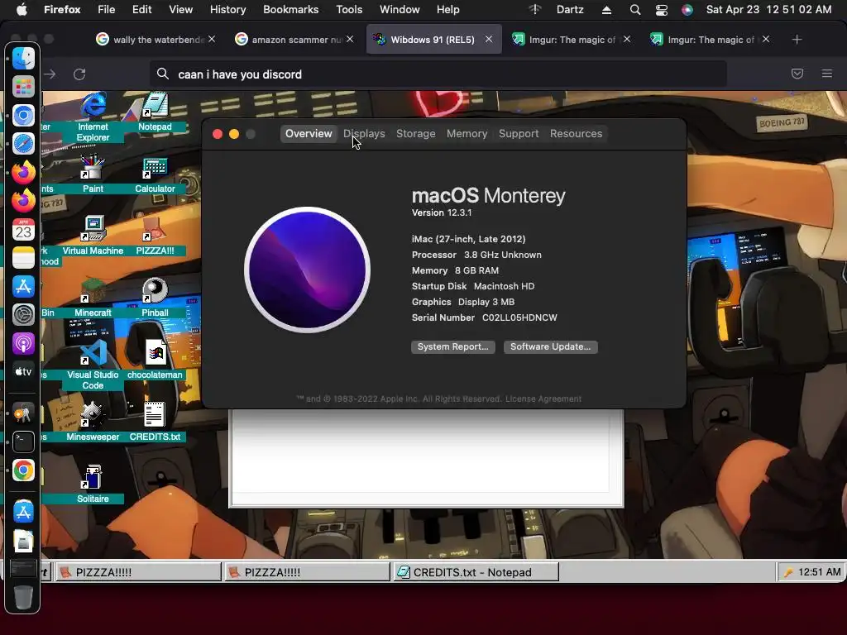Open Visual Studio Code desktop shortcut
Viewport: 847px width, 635px height.
(x=93, y=365)
